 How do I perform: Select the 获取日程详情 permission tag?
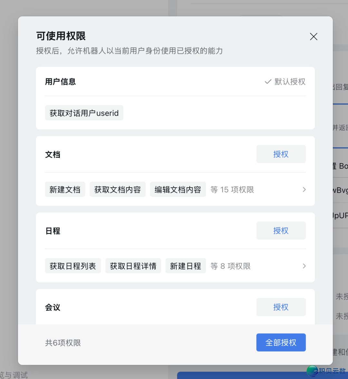pos(133,266)
